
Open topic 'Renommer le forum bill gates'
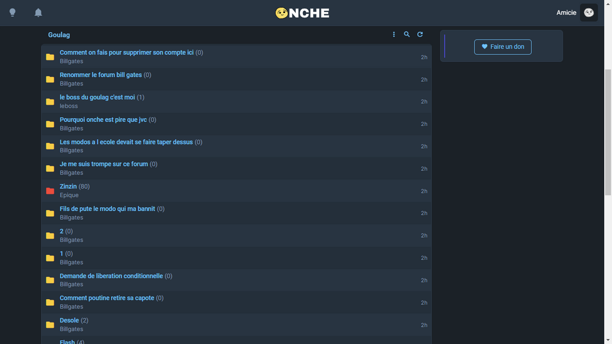(100, 75)
